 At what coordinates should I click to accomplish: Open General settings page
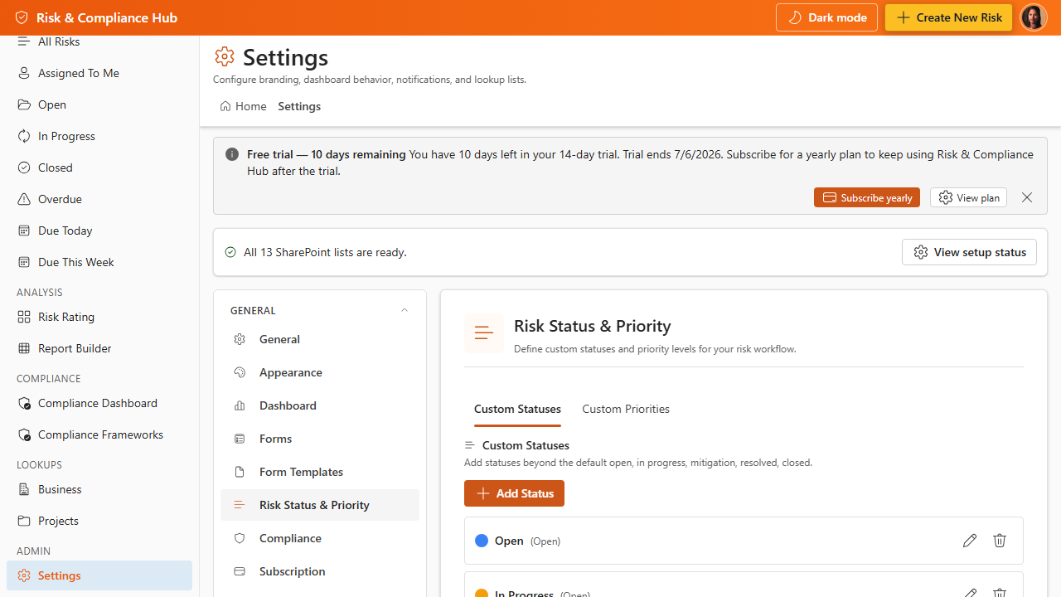pos(320,339)
